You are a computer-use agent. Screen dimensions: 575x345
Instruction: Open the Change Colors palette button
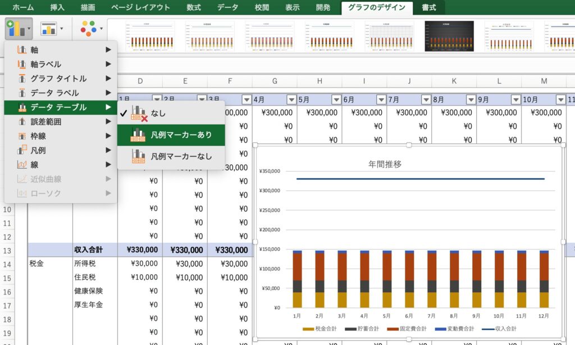point(88,29)
